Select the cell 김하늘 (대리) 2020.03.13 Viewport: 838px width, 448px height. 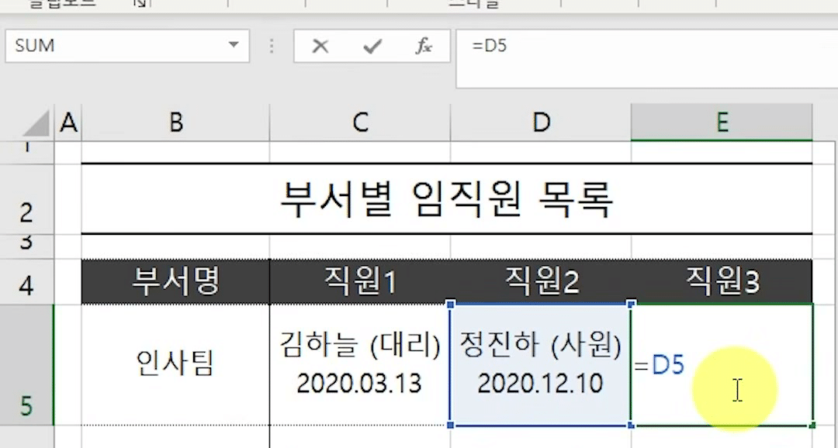click(360, 365)
